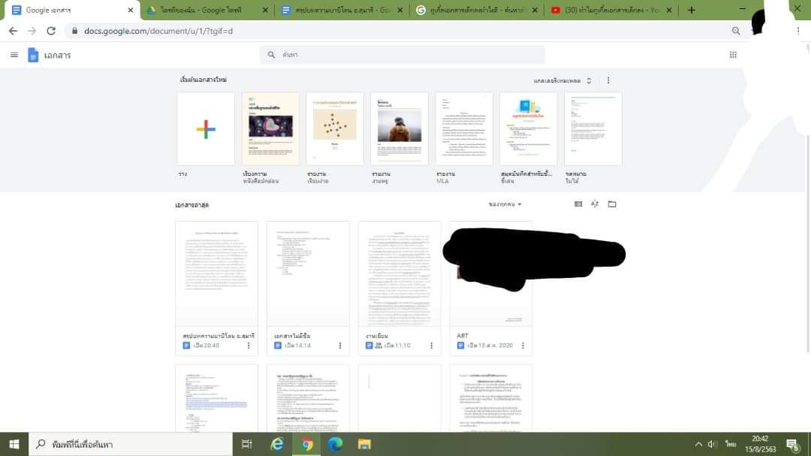Viewport: 811px width, 456px height.
Task: Click the ART document title
Action: [463, 336]
